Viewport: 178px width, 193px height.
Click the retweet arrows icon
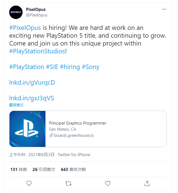[x=68, y=183]
